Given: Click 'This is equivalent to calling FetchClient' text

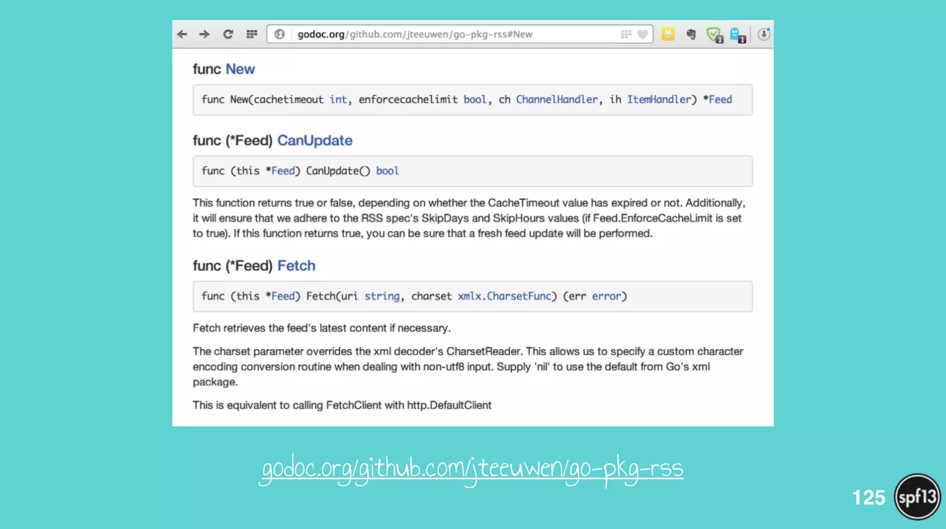Looking at the screenshot, I should (342, 405).
